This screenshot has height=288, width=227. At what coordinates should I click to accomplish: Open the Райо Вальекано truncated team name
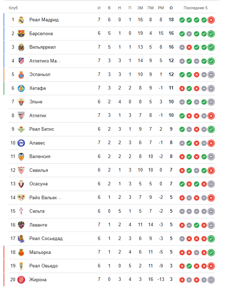click(45, 197)
